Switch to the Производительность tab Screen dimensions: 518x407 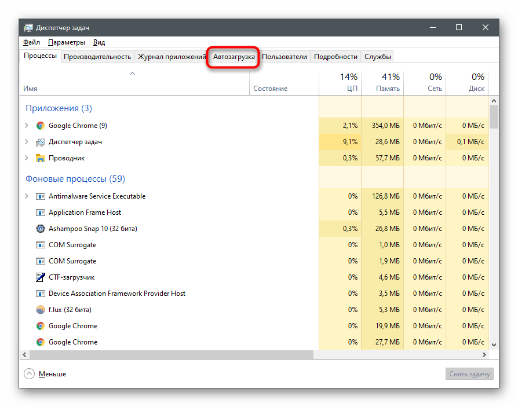(97, 57)
